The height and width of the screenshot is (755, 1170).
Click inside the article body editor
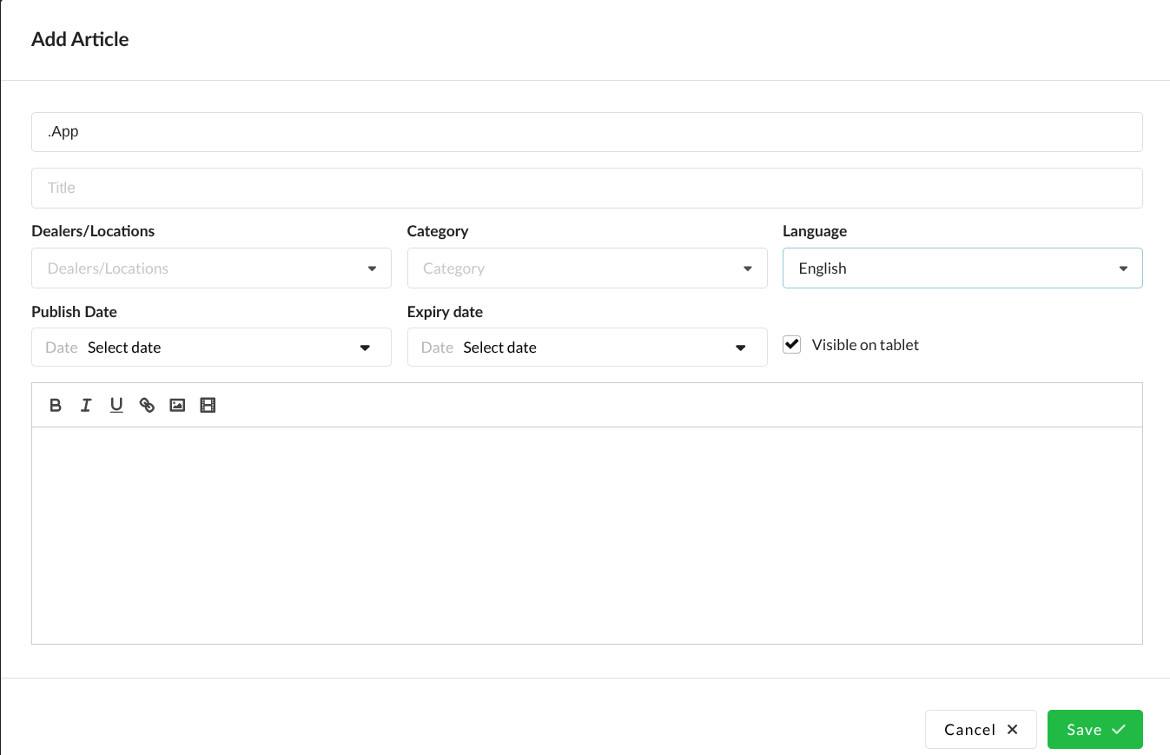tap(587, 535)
